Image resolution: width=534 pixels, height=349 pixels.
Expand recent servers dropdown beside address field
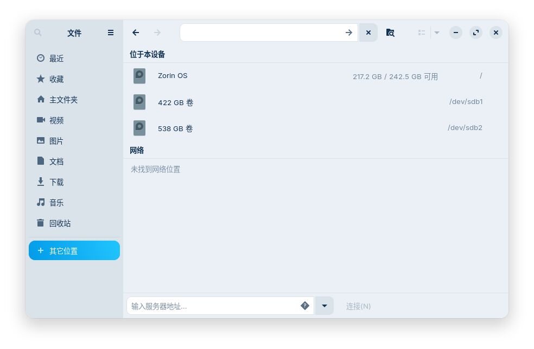(x=325, y=306)
